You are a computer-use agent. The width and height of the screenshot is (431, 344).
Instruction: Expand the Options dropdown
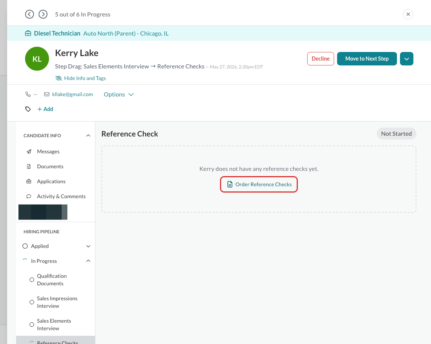pyautogui.click(x=119, y=95)
